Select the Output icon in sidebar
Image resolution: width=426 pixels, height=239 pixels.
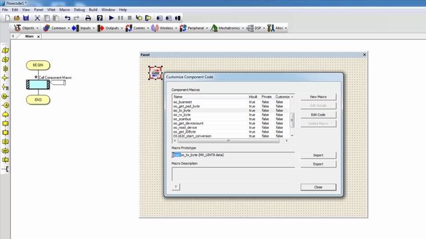tap(5, 60)
